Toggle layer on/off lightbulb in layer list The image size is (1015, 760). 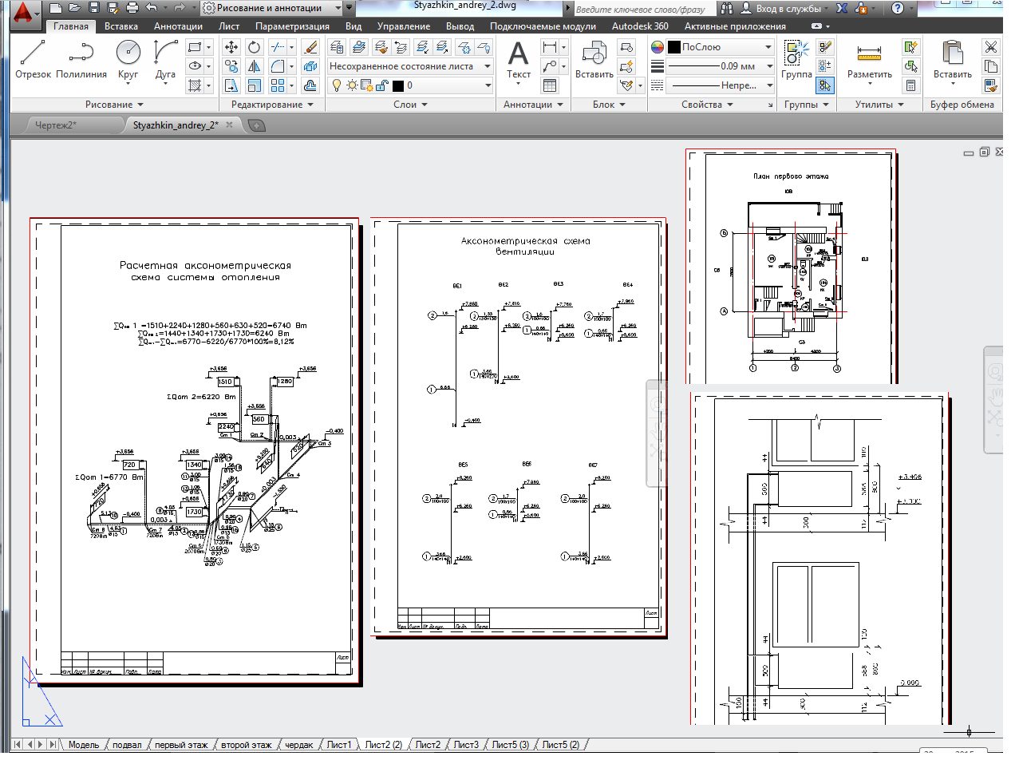tap(338, 85)
